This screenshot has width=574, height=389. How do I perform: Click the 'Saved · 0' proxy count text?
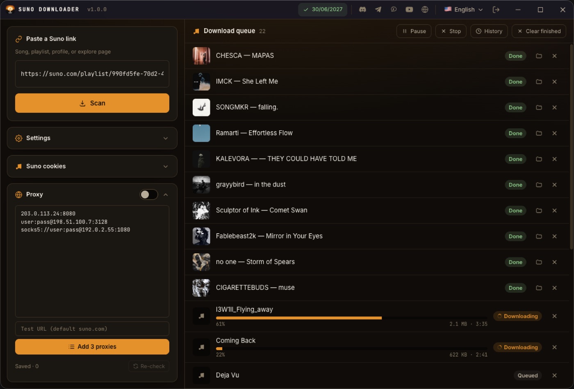(x=27, y=366)
